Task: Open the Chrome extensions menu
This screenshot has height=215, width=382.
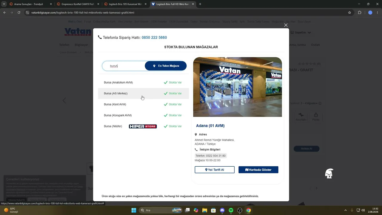Action: (x=359, y=13)
